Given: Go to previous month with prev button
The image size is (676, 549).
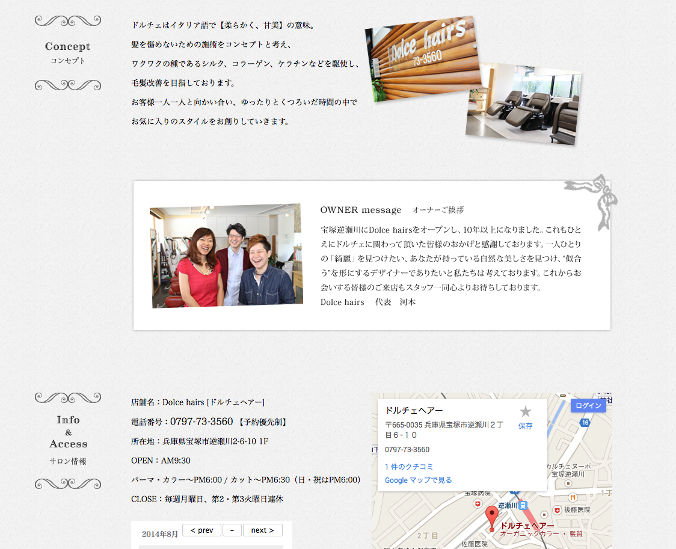Looking at the screenshot, I should coord(201,530).
